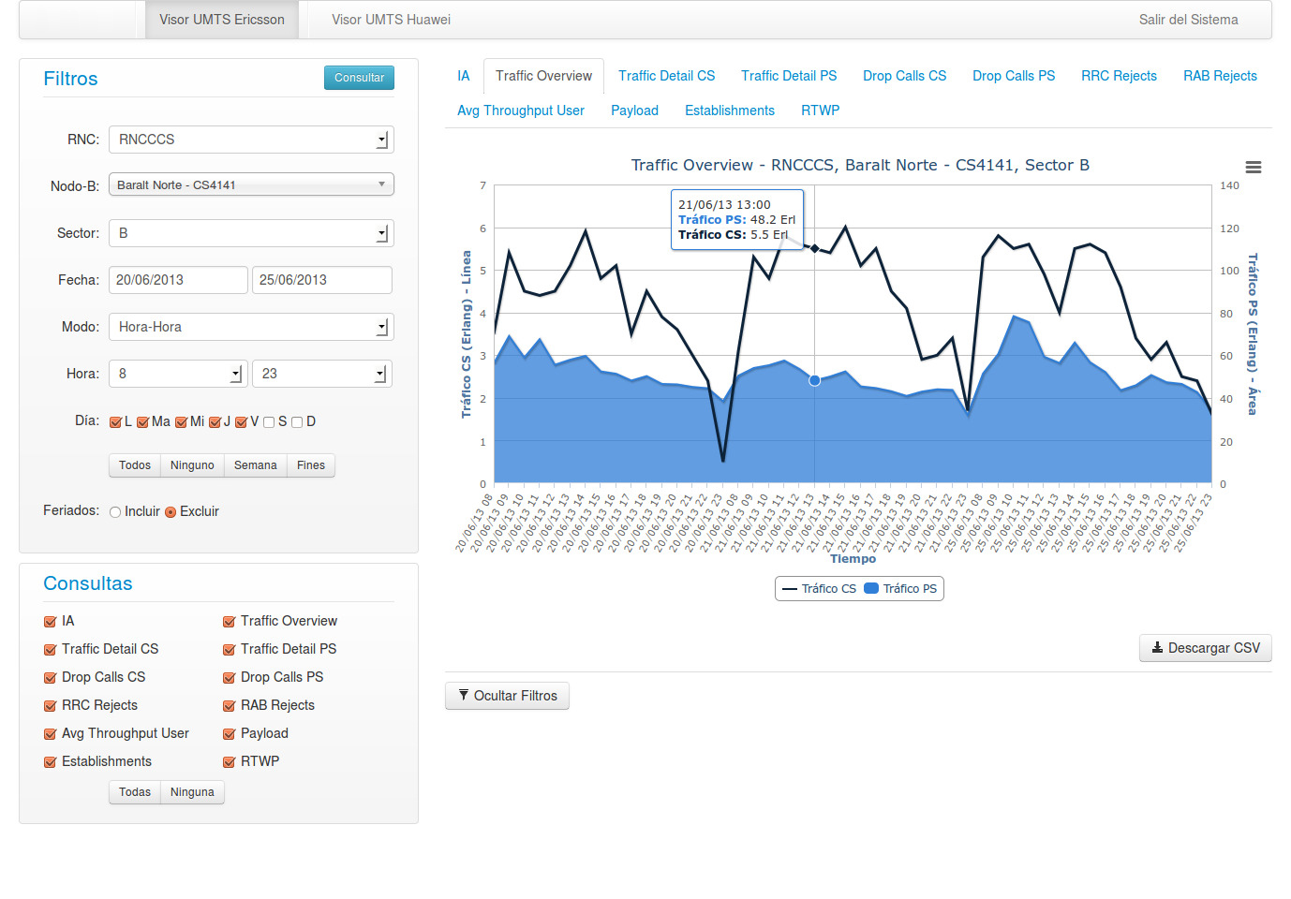Uncheck Drop Calls CS in Consultas
Image resolution: width=1291 pixels, height=899 pixels.
tap(50, 678)
